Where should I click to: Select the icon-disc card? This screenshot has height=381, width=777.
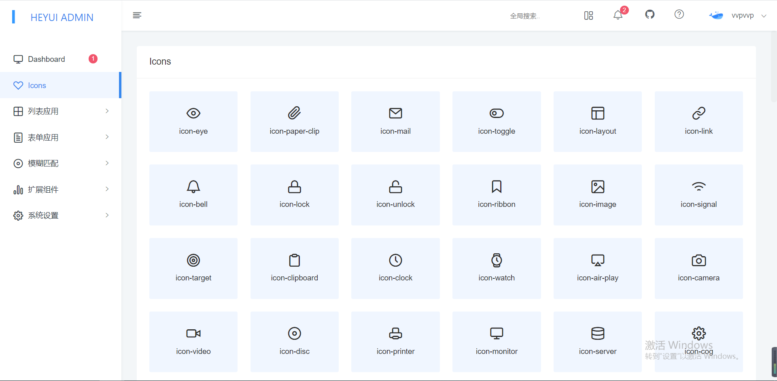point(295,342)
